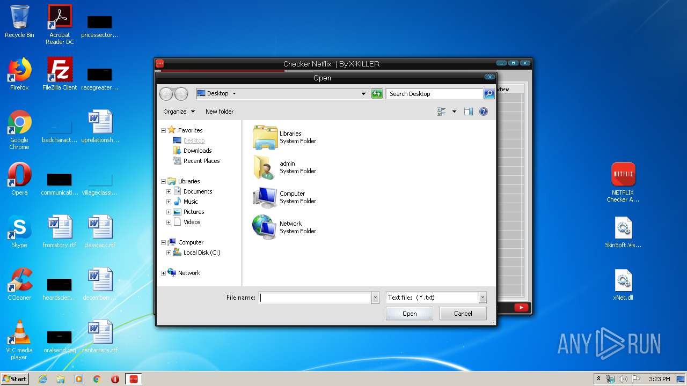Collapse the Libraries tree group
The image size is (687, 386).
pyautogui.click(x=164, y=181)
